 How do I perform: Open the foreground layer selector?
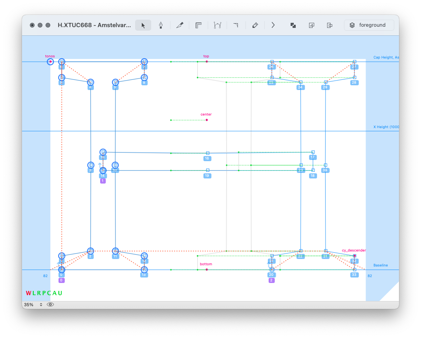pos(369,25)
